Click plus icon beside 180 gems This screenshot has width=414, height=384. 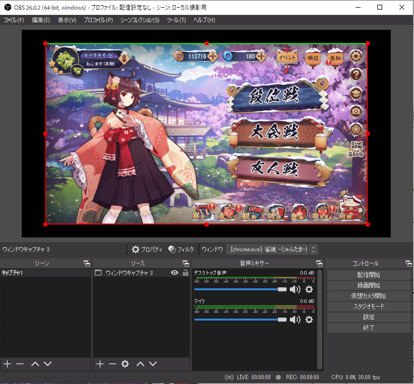[261, 56]
